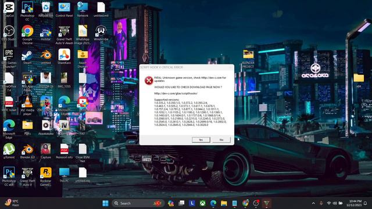Viewport: 372px width, 209px height.
Task: Select the Close BSNL Net file
Action: (x=83, y=153)
